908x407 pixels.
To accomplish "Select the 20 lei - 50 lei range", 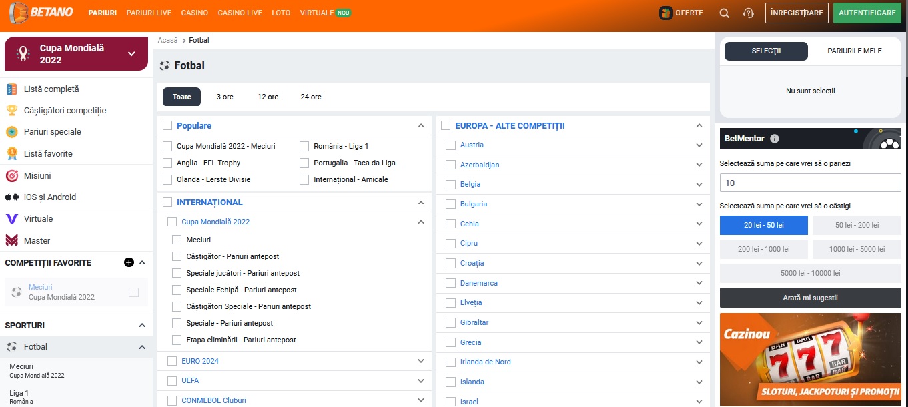I will [764, 225].
